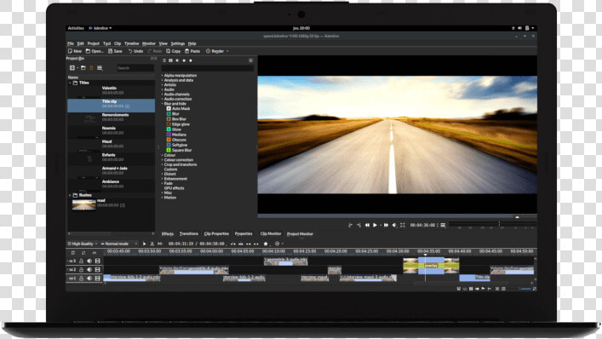
Task: Click the orange Delete clip icon
Action: (91, 68)
